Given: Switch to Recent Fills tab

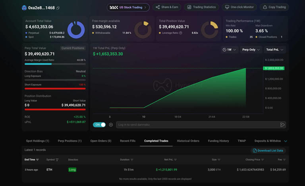Looking at the screenshot, I should [127, 141].
